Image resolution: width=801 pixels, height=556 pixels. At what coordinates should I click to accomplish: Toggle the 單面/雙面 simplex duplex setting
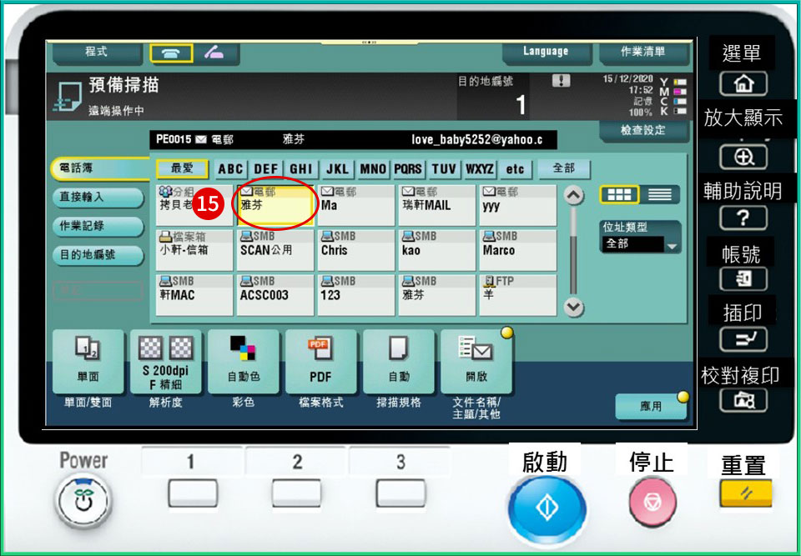[88, 362]
